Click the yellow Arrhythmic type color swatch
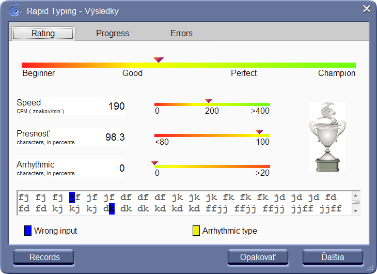377x274 pixels. [x=196, y=231]
